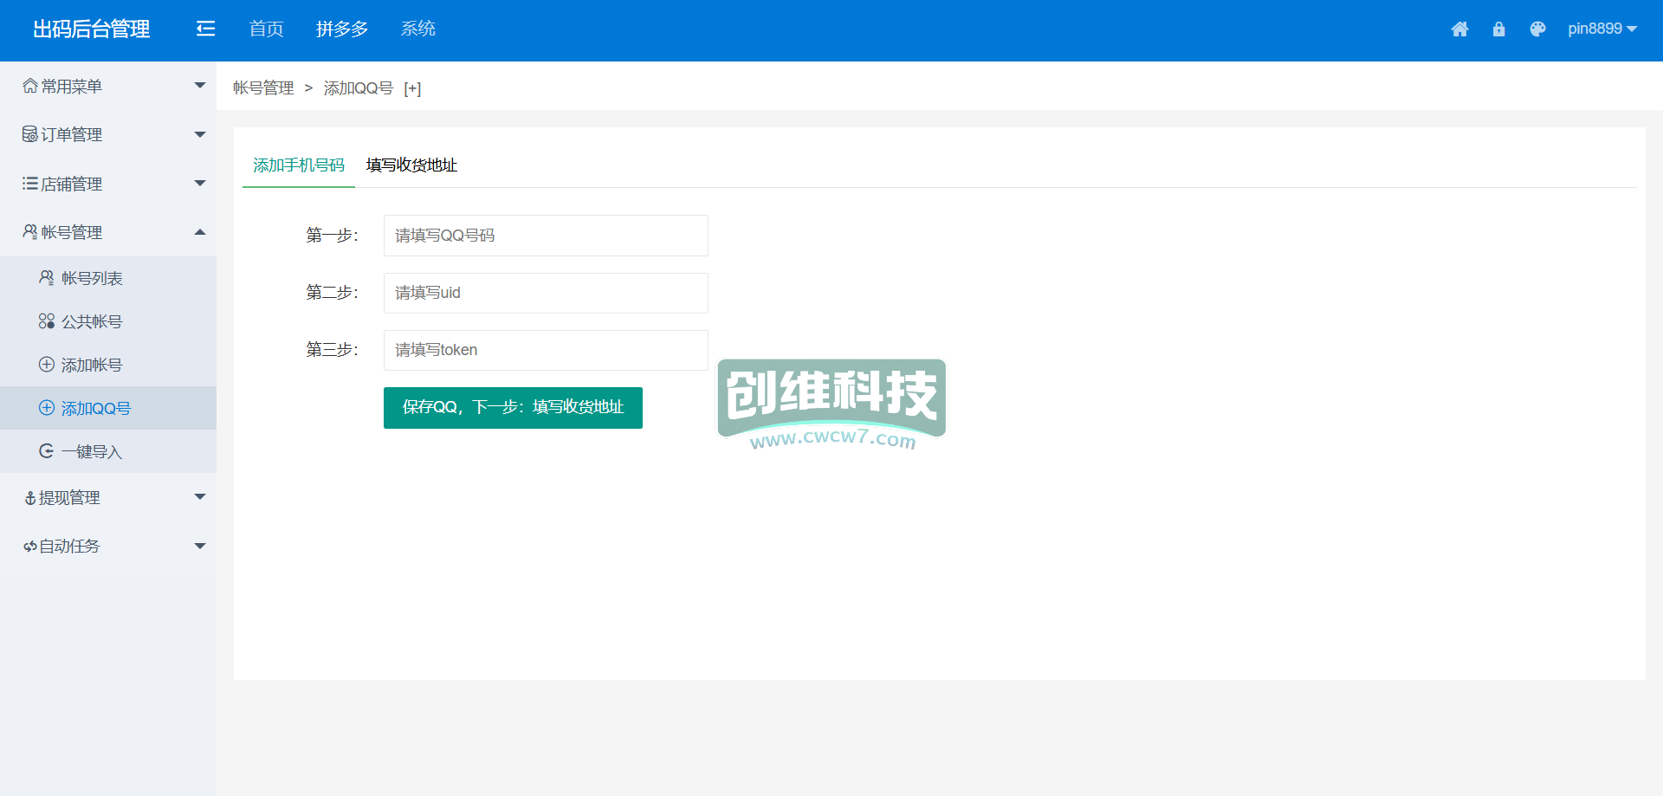Image resolution: width=1663 pixels, height=796 pixels.
Task: Select 添加帐号 in the sidebar
Action: tap(92, 365)
